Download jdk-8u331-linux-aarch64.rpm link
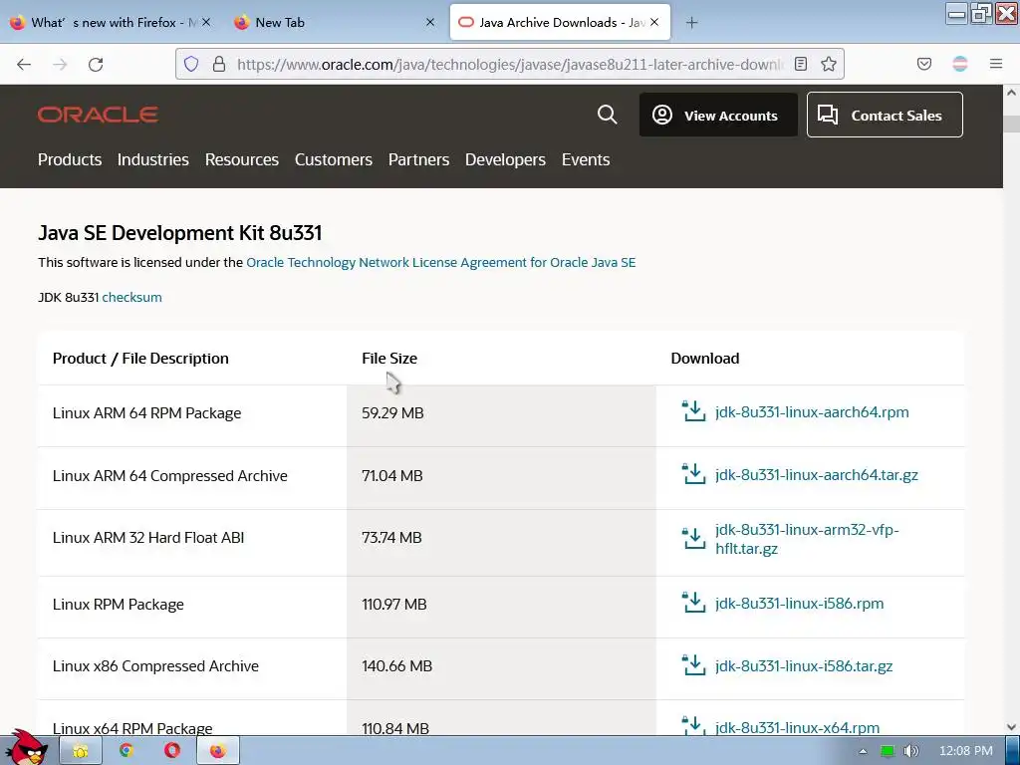 812,411
